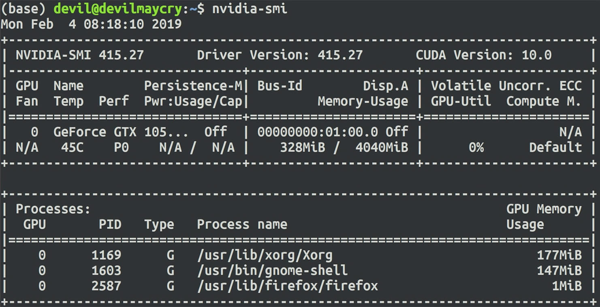This screenshot has height=307, width=600.
Task: Click the P0 performance state value
Action: pyautogui.click(x=121, y=148)
